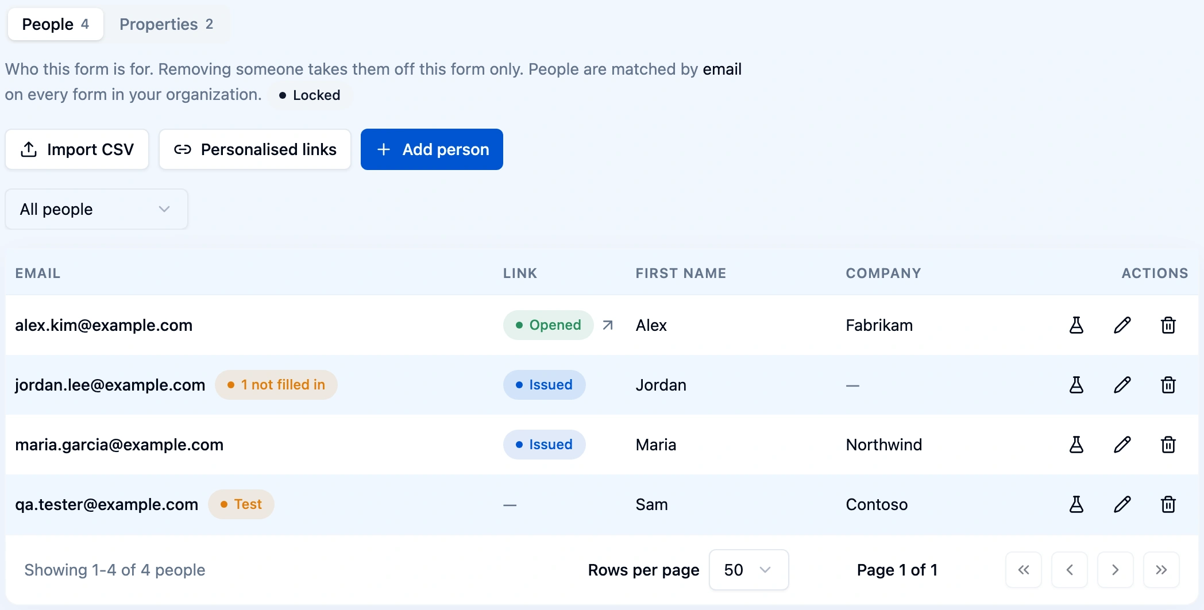Image resolution: width=1204 pixels, height=610 pixels.
Task: Select the jordan.lee@example.com email cell
Action: point(110,385)
